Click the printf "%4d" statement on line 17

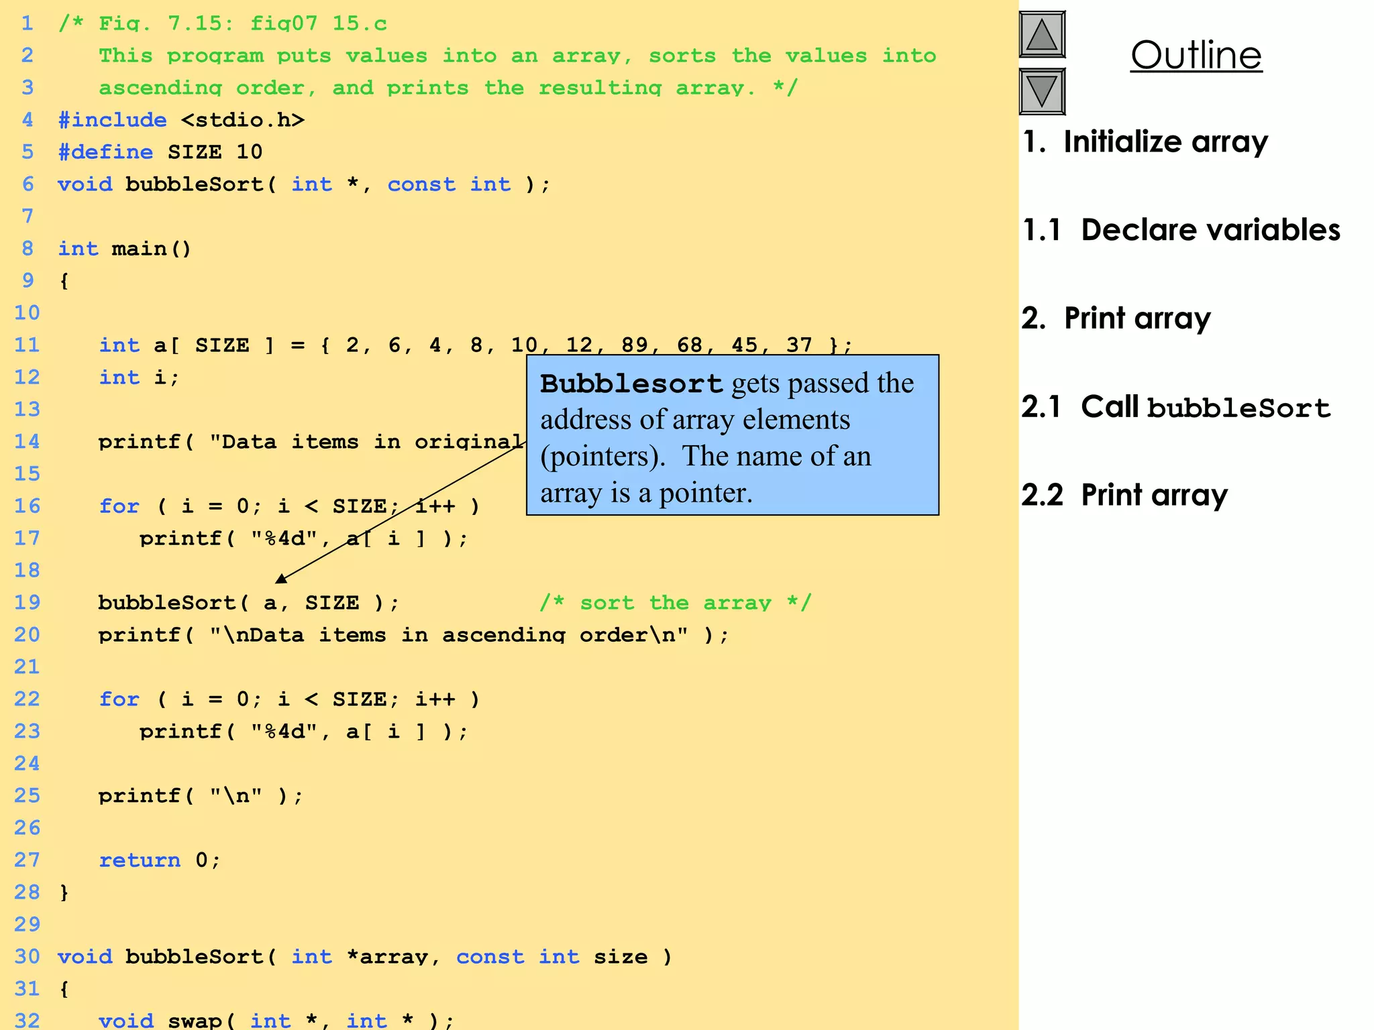303,538
